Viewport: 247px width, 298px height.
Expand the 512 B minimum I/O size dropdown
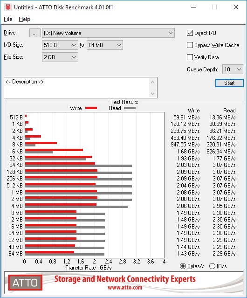[60, 45]
